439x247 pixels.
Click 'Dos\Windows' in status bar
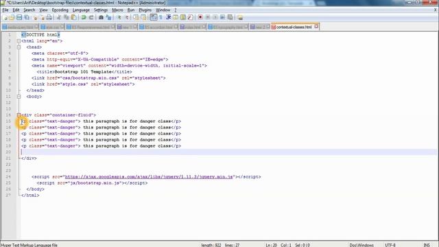point(361,245)
